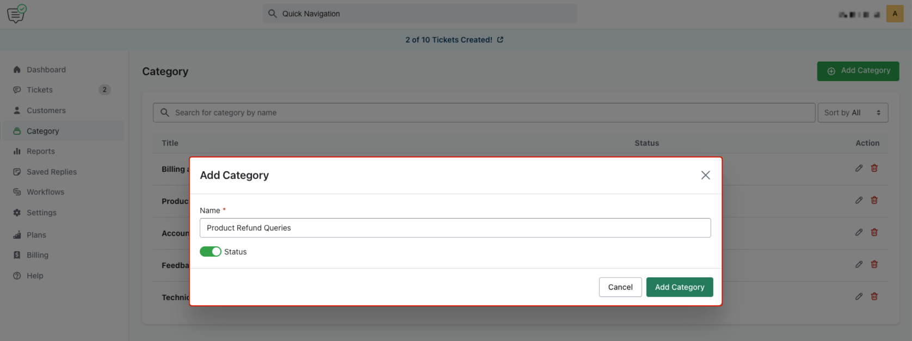Image resolution: width=912 pixels, height=341 pixels.
Task: Open the Sort by All dropdown
Action: pos(852,113)
